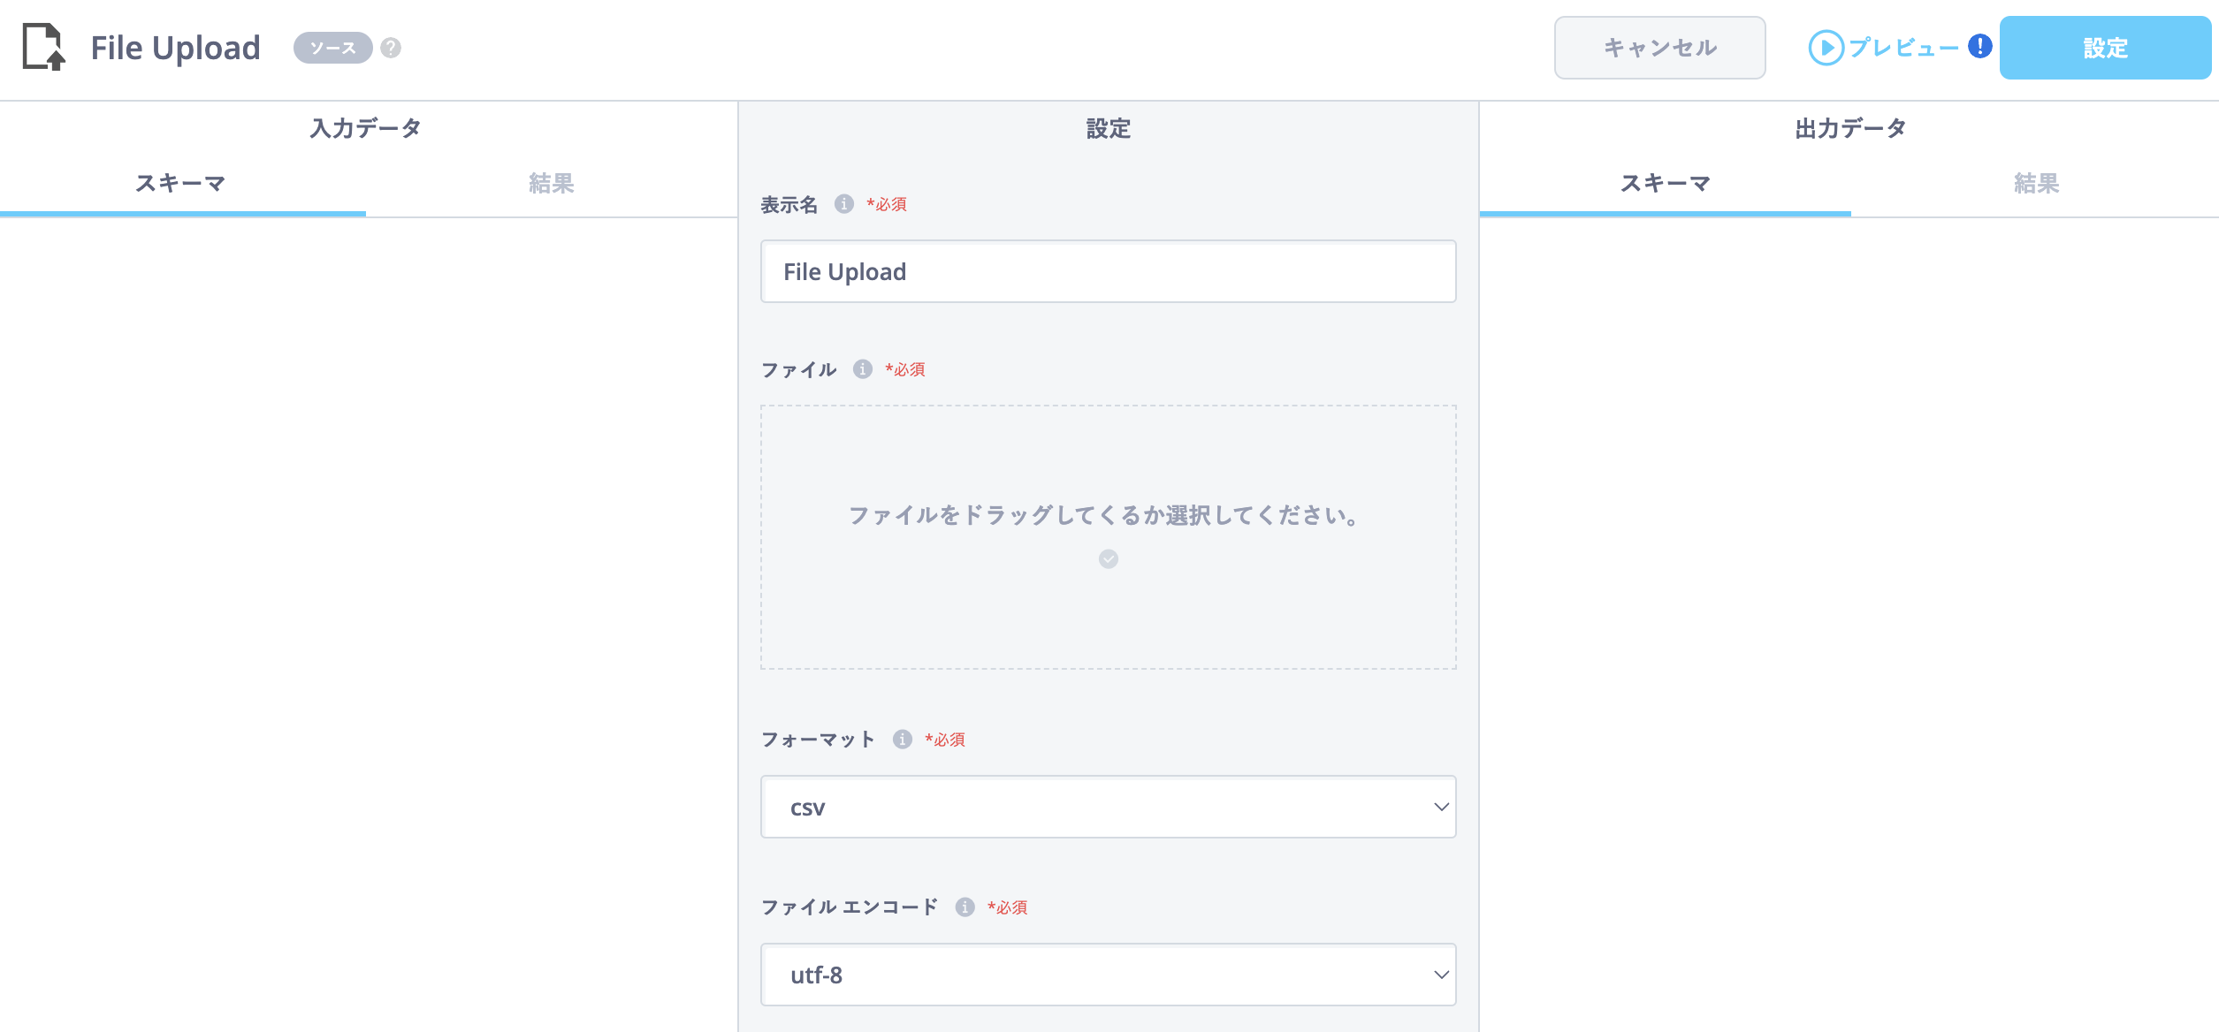Show info for フォーマット field
The width and height of the screenshot is (2219, 1032).
point(902,740)
